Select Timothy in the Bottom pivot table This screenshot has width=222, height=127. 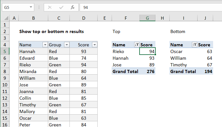point(183,65)
